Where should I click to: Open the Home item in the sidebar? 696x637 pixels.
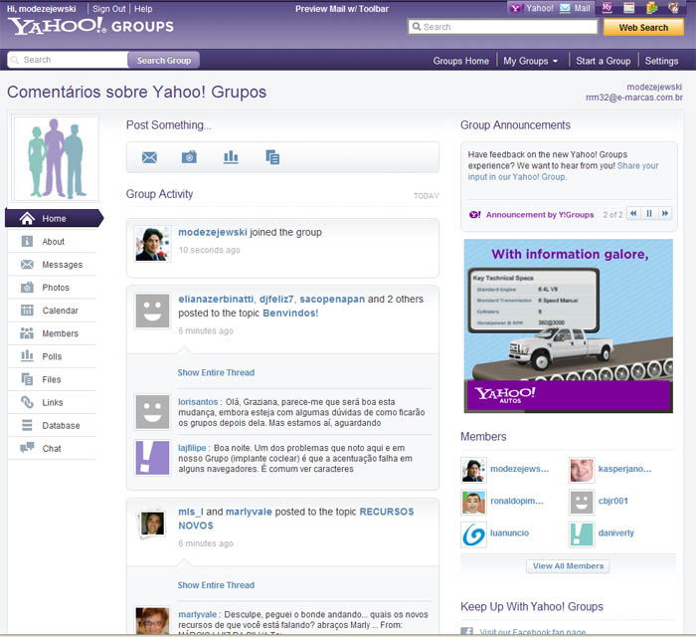click(x=54, y=219)
